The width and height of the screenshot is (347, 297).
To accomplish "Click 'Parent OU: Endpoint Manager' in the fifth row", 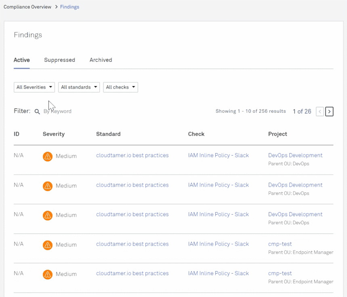I will click(301, 282).
